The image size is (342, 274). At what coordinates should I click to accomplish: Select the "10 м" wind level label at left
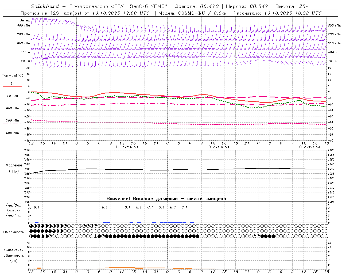[26, 61]
